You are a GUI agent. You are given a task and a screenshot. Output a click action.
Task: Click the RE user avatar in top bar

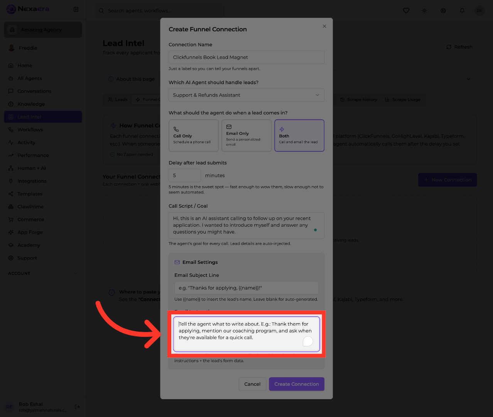tap(479, 10)
